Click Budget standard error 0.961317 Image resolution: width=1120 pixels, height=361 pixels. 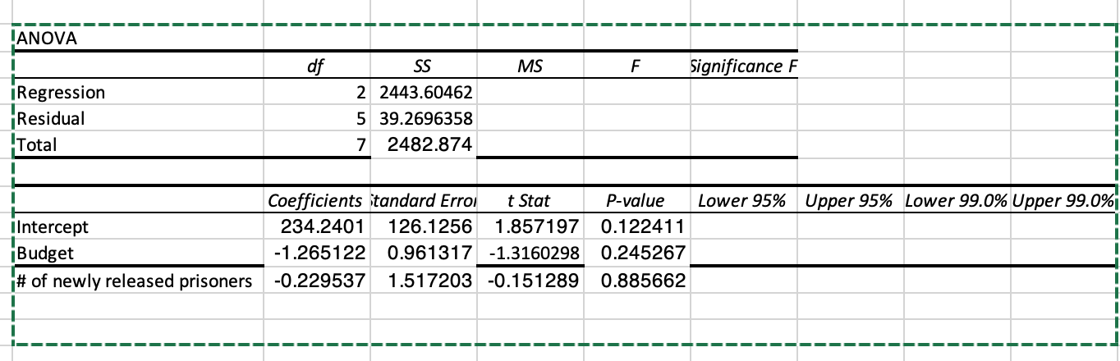pos(424,252)
